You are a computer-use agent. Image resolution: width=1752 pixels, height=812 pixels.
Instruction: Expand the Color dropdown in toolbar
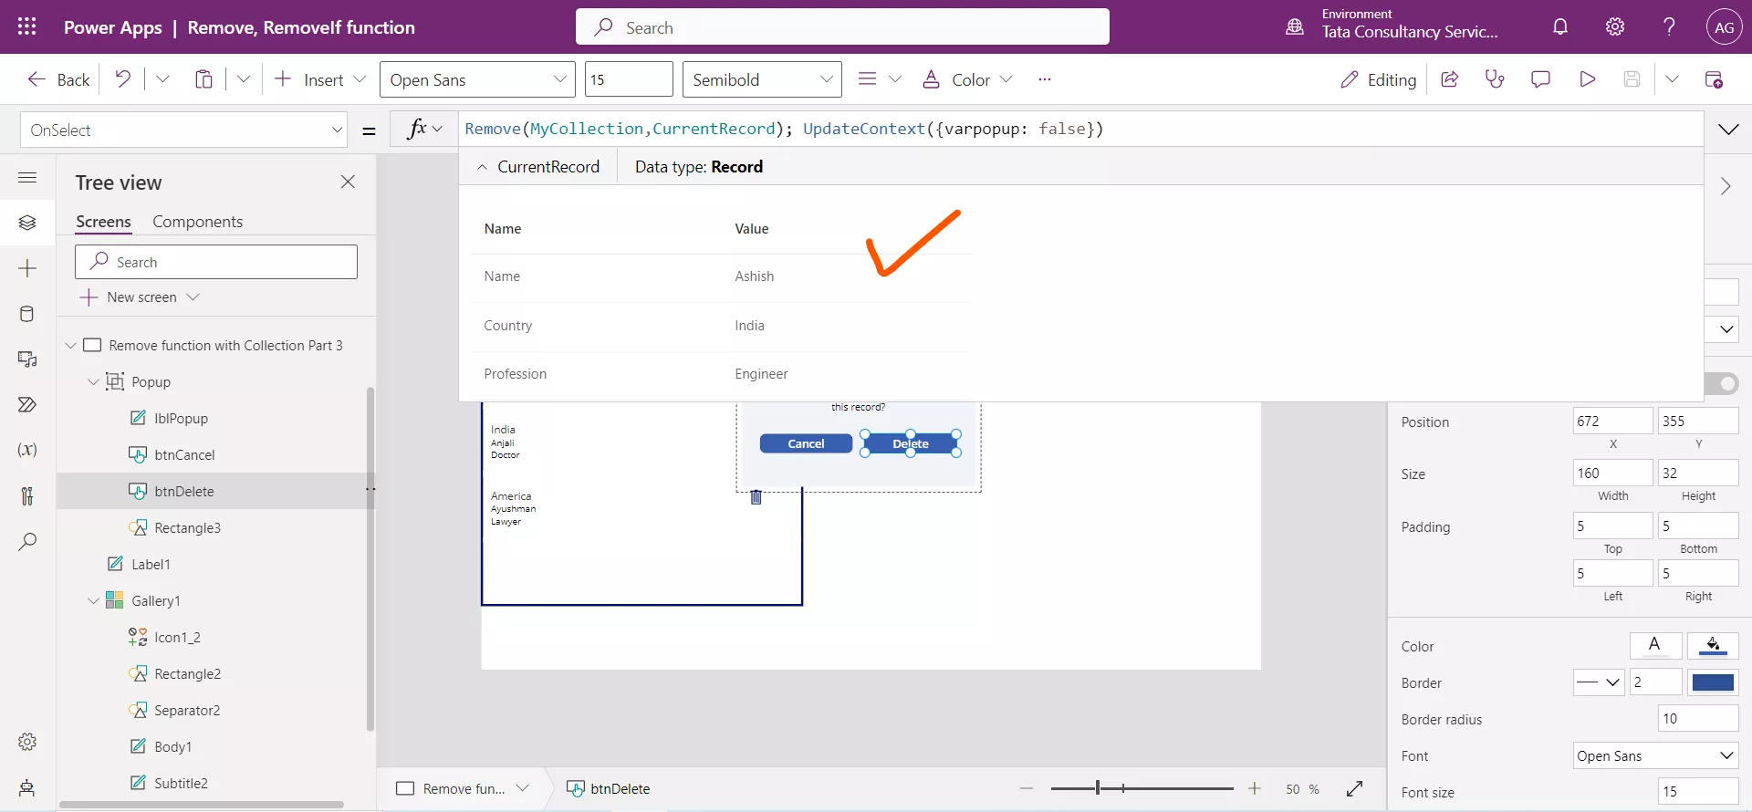[x=1006, y=79]
